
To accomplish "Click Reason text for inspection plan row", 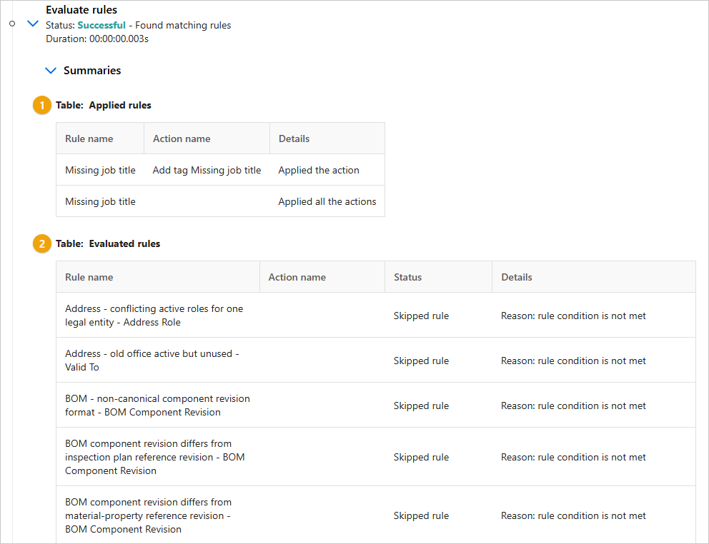I will pyautogui.click(x=573, y=457).
